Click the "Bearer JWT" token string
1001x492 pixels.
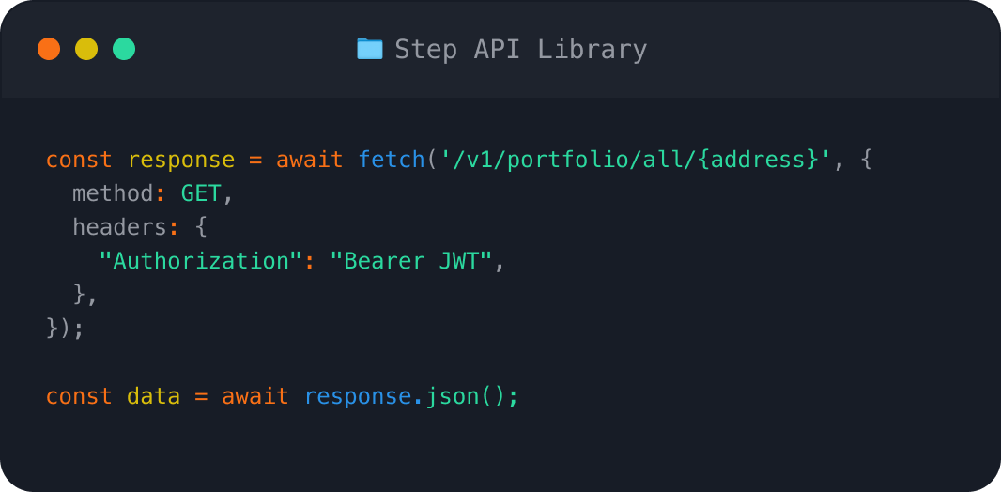411,261
